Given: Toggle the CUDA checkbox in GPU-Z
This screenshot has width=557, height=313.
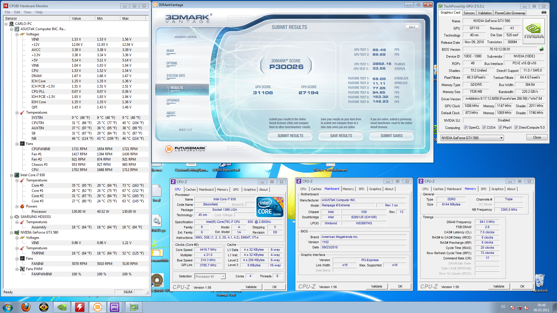Looking at the screenshot, I should pos(484,128).
